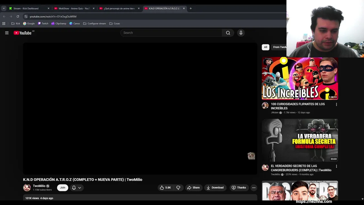Image resolution: width=364 pixels, height=205 pixels.
Task: Like the video with thumbs up
Action: [x=165, y=188]
